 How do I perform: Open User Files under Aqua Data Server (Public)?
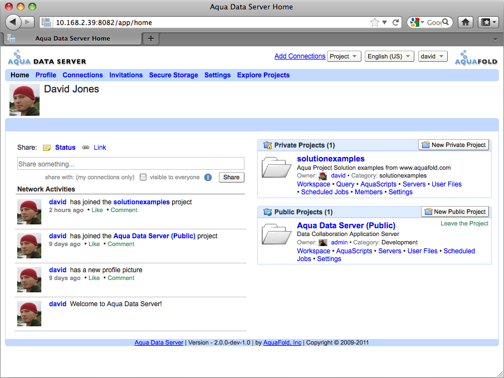tap(422, 251)
